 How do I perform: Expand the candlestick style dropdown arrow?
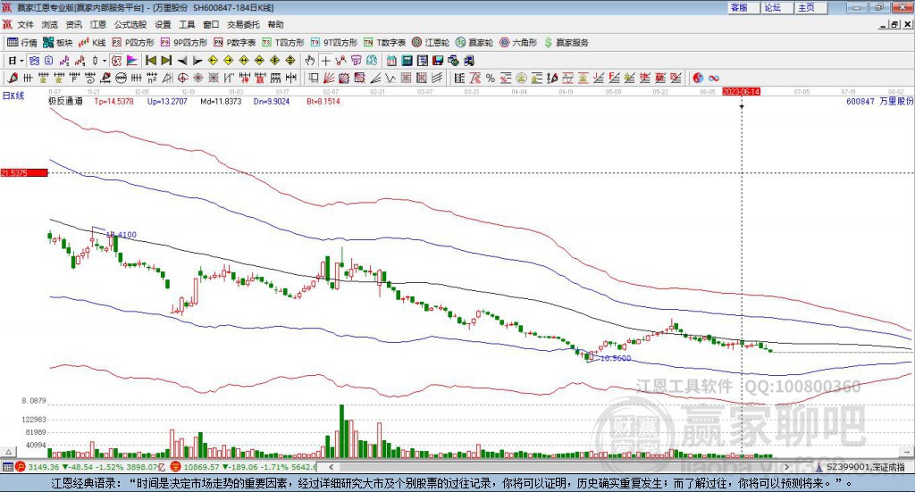pos(105,61)
